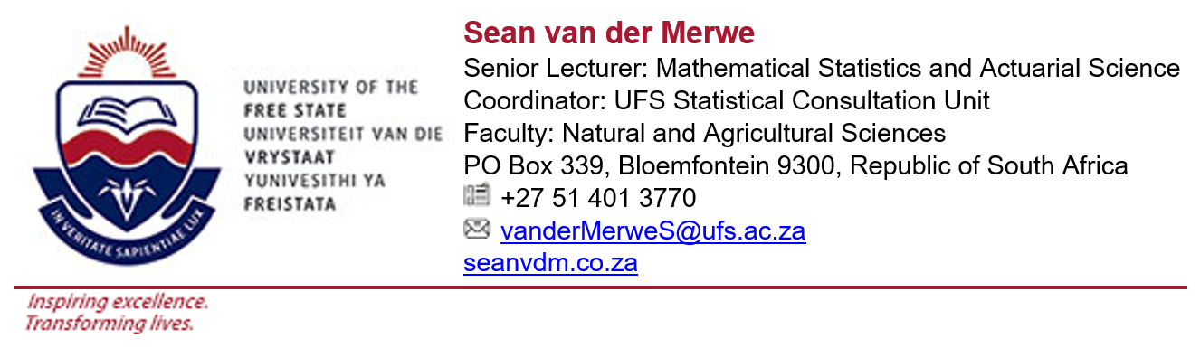
Task: Click the vanderMerweS@ufs.ac.za email link
Action: click(x=652, y=231)
